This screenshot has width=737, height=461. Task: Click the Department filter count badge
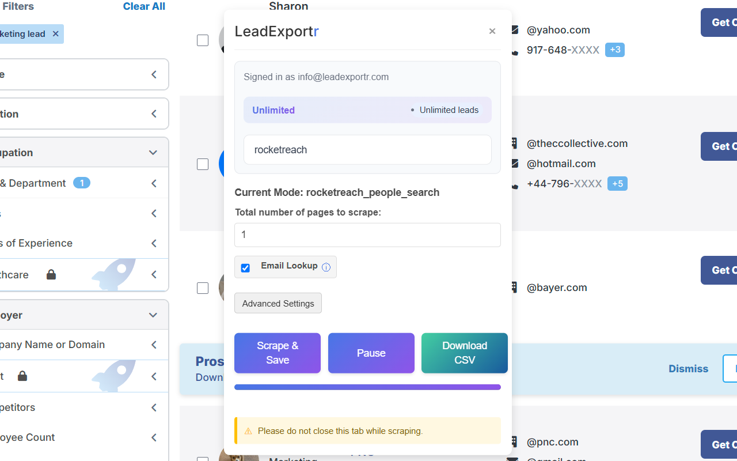tap(82, 183)
